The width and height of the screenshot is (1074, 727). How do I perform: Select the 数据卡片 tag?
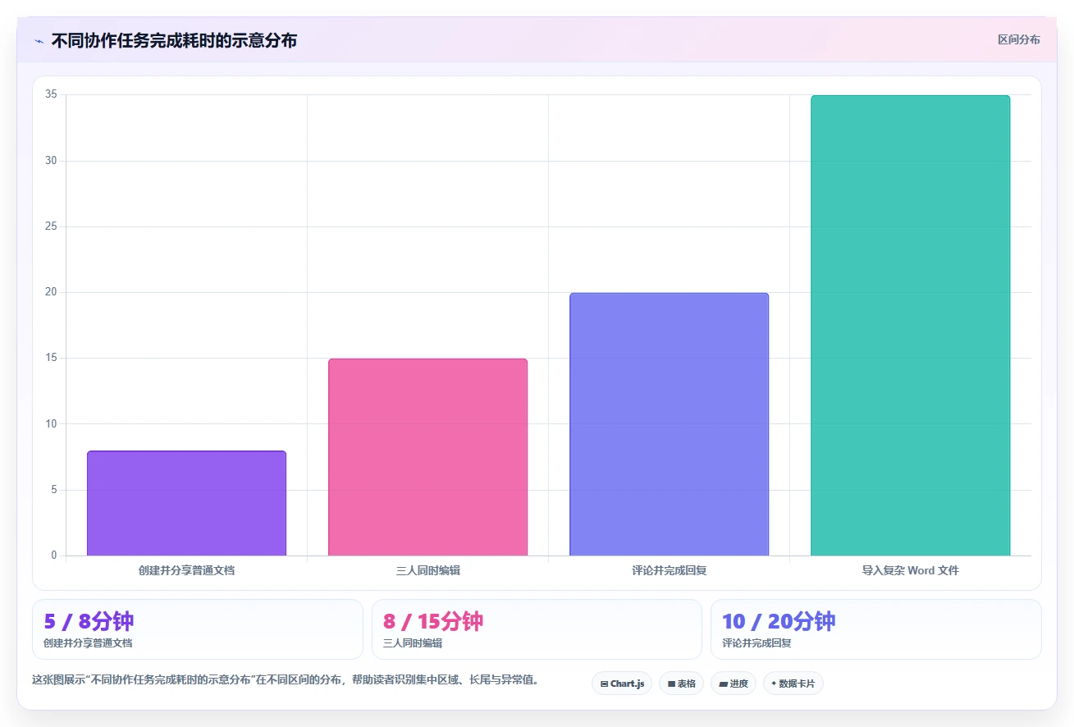[793, 684]
